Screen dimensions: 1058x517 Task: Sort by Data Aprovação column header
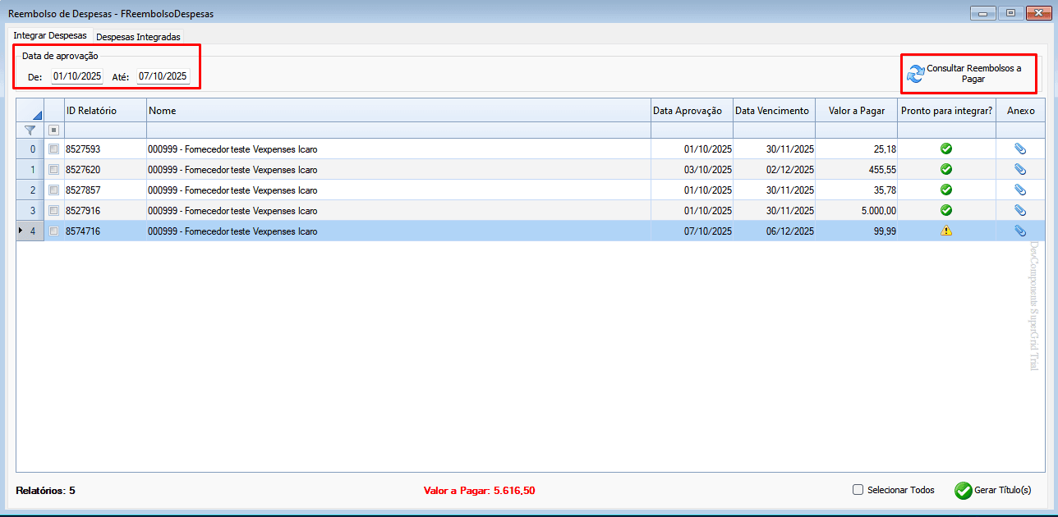pyautogui.click(x=692, y=111)
